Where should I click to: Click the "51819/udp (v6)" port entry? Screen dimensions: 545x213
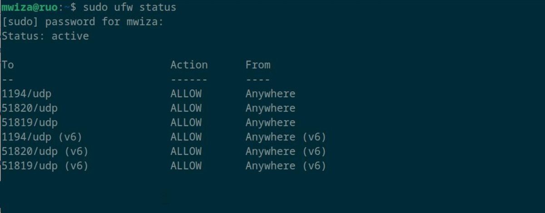45,166
